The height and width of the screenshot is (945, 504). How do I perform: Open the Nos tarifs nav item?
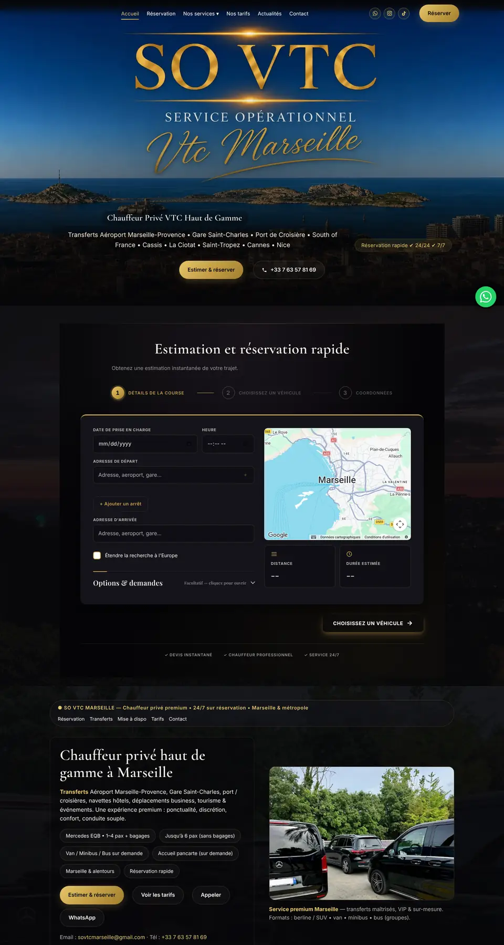238,14
